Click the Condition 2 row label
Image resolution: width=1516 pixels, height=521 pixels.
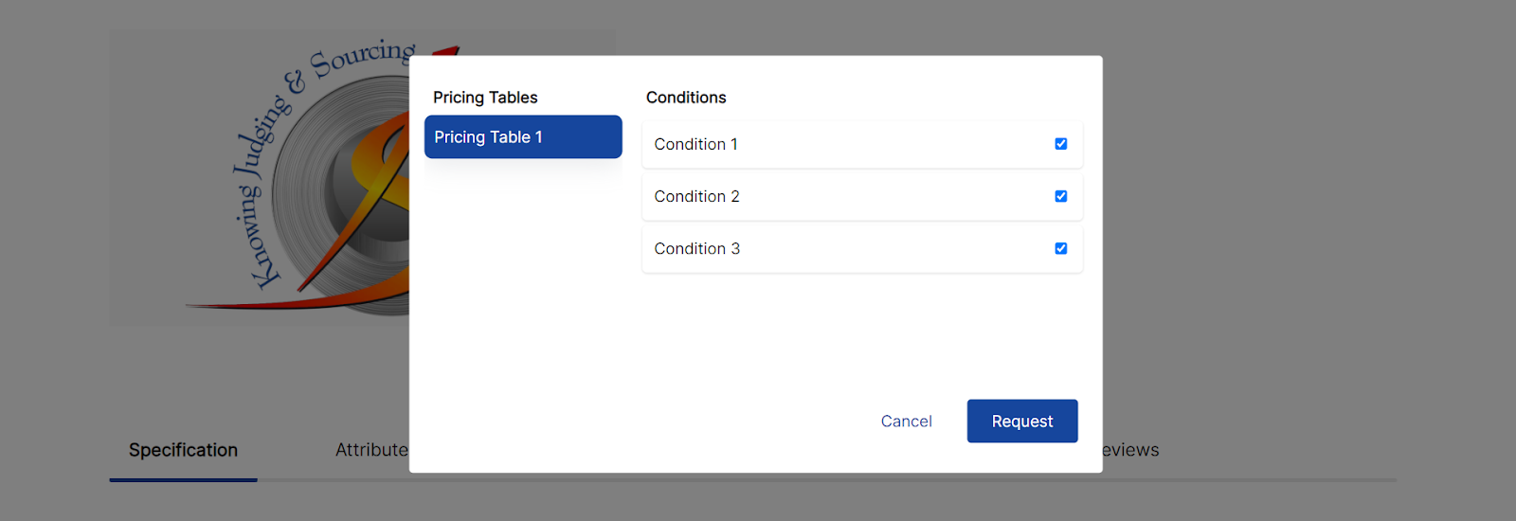click(696, 196)
